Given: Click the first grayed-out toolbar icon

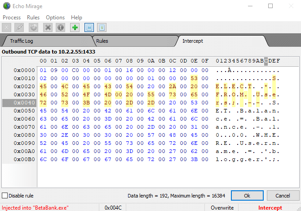Looking at the screenshot, I should coord(7,27).
